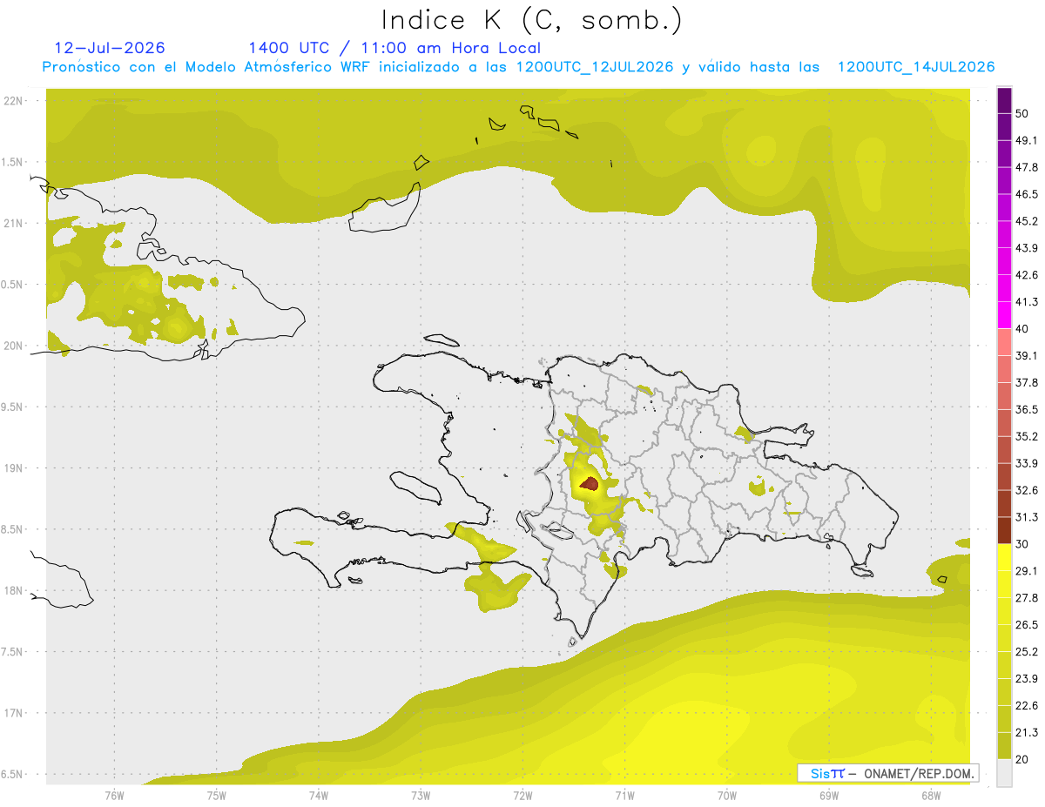
Task: Click the 20N latitude axis label
Action: coord(14,346)
